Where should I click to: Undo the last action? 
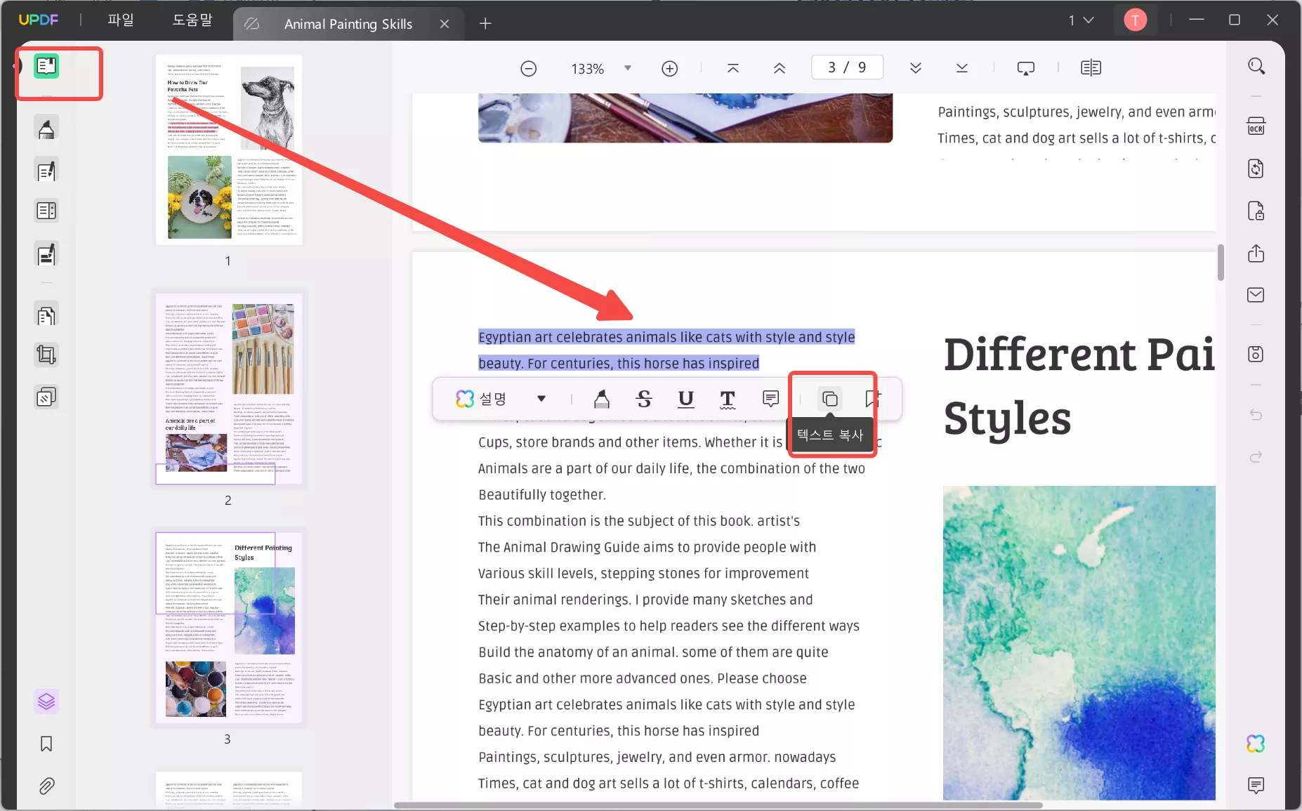(x=1256, y=415)
